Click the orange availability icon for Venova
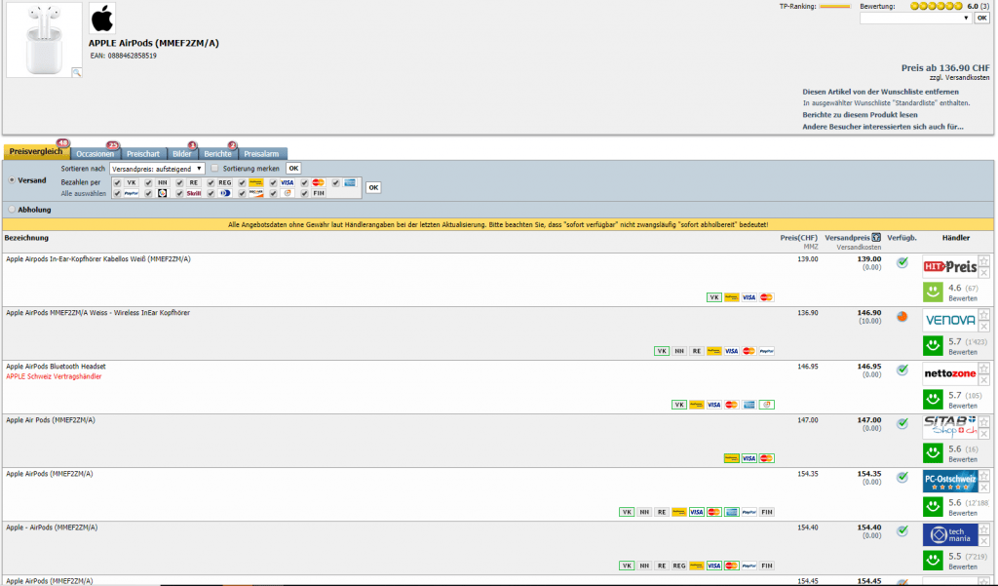Screen dimensions: 998x586 (902, 316)
